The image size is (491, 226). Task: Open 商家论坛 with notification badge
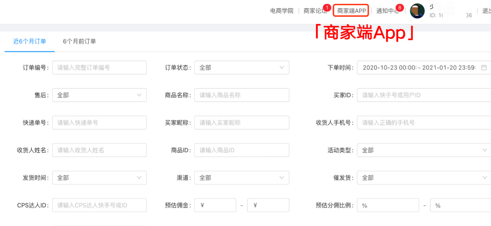click(x=315, y=11)
